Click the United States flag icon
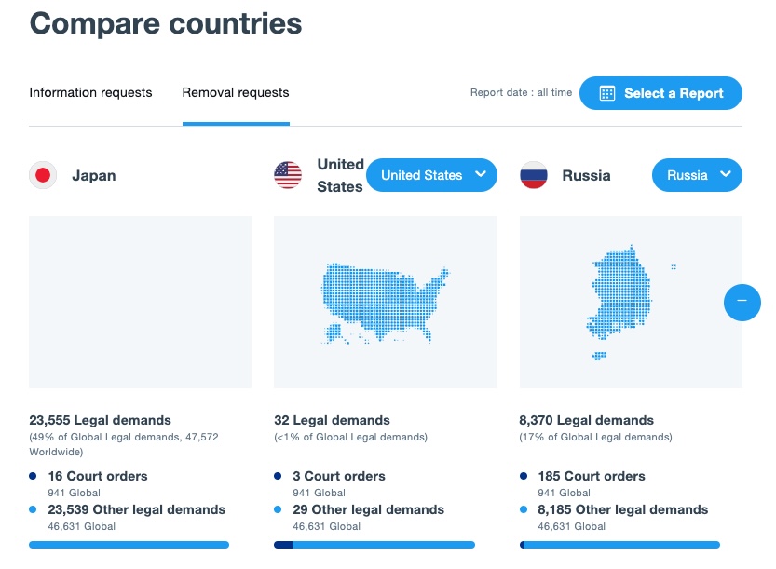 [287, 175]
